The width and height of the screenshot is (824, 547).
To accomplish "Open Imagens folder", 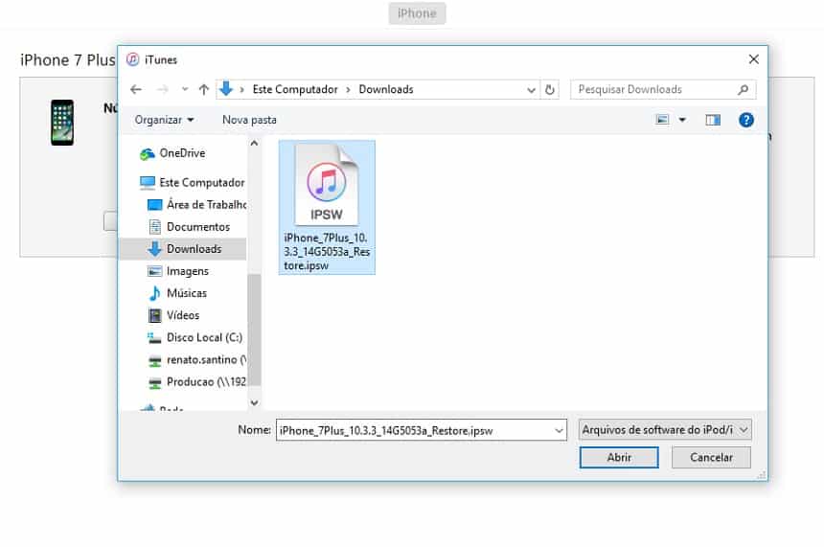I will [x=178, y=271].
